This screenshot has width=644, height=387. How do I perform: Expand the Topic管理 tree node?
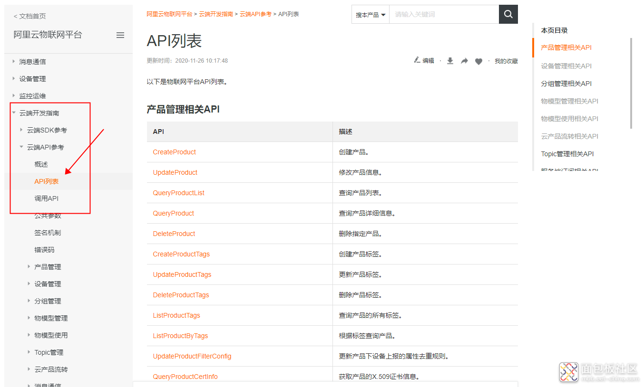pyautogui.click(x=29, y=352)
